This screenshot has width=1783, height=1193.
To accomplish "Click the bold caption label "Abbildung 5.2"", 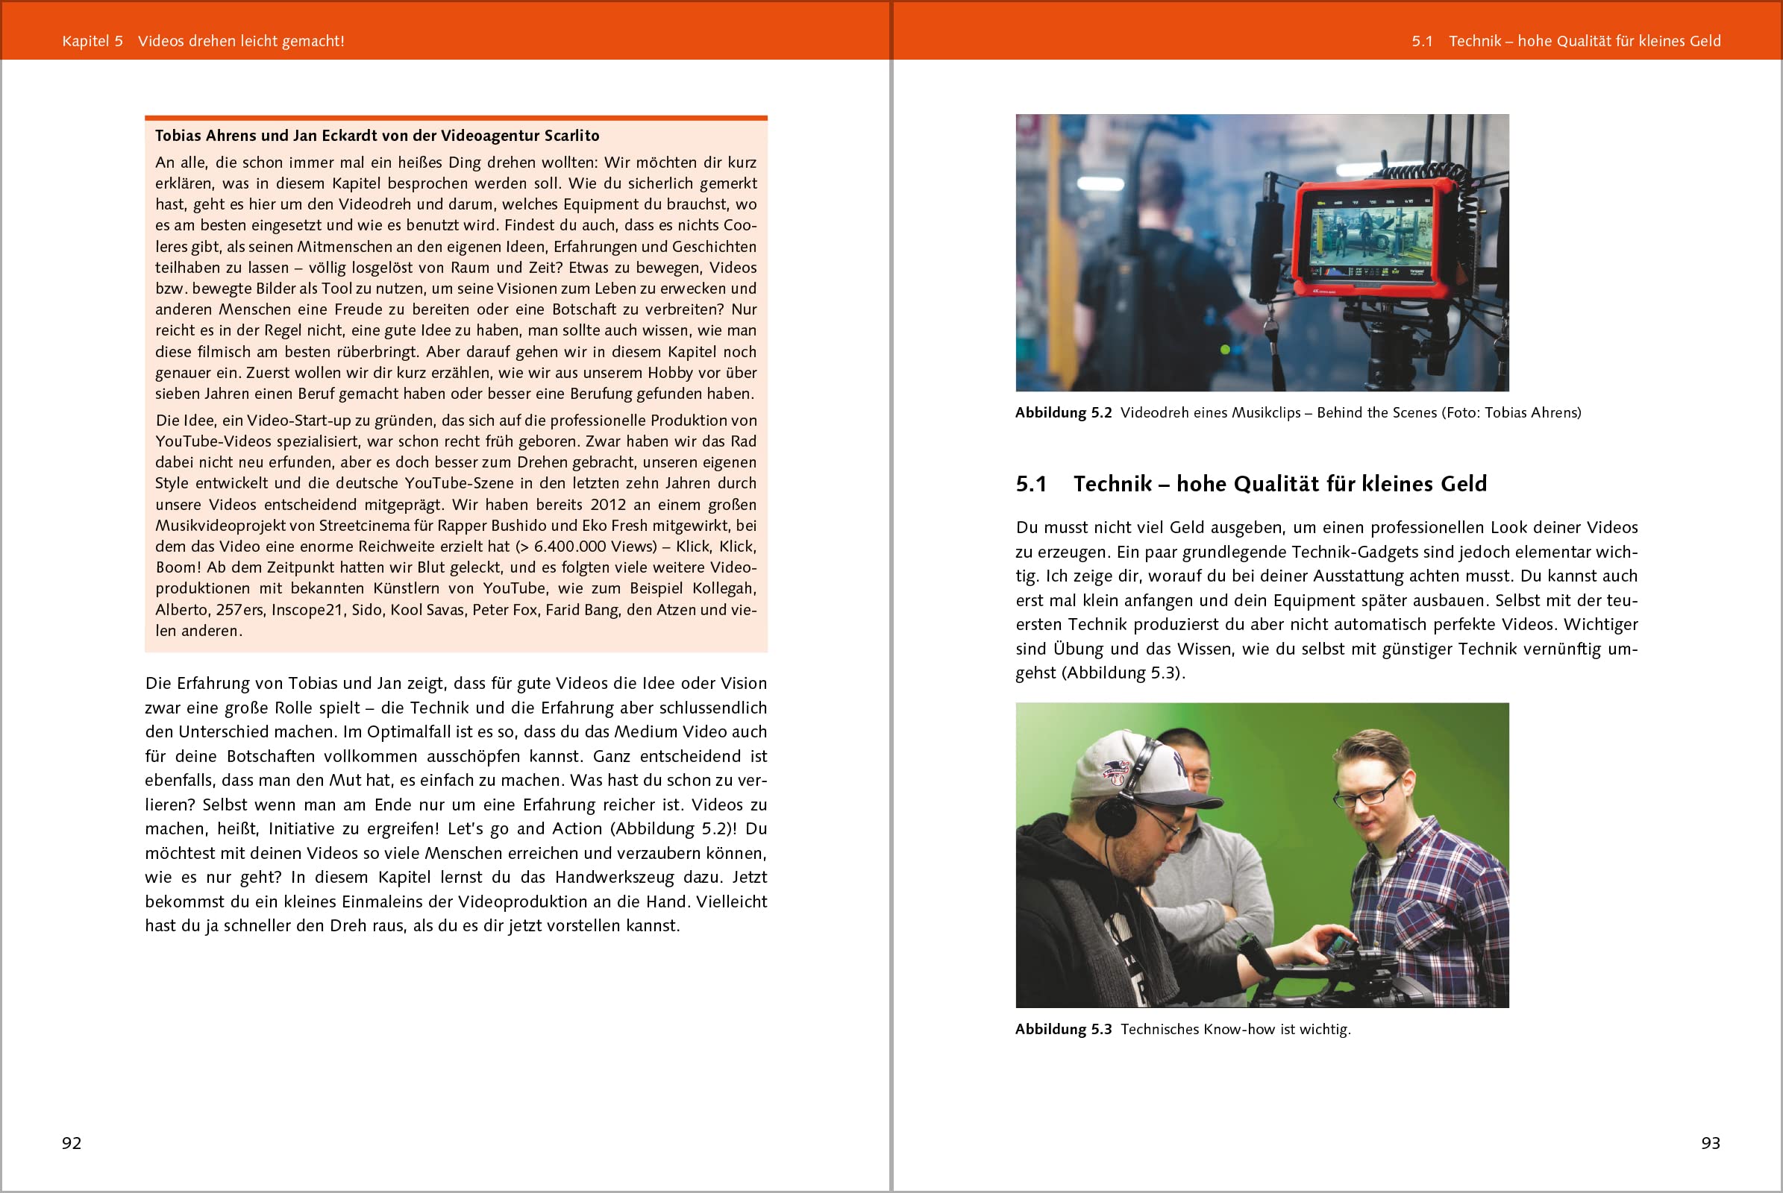I will pos(1064,413).
